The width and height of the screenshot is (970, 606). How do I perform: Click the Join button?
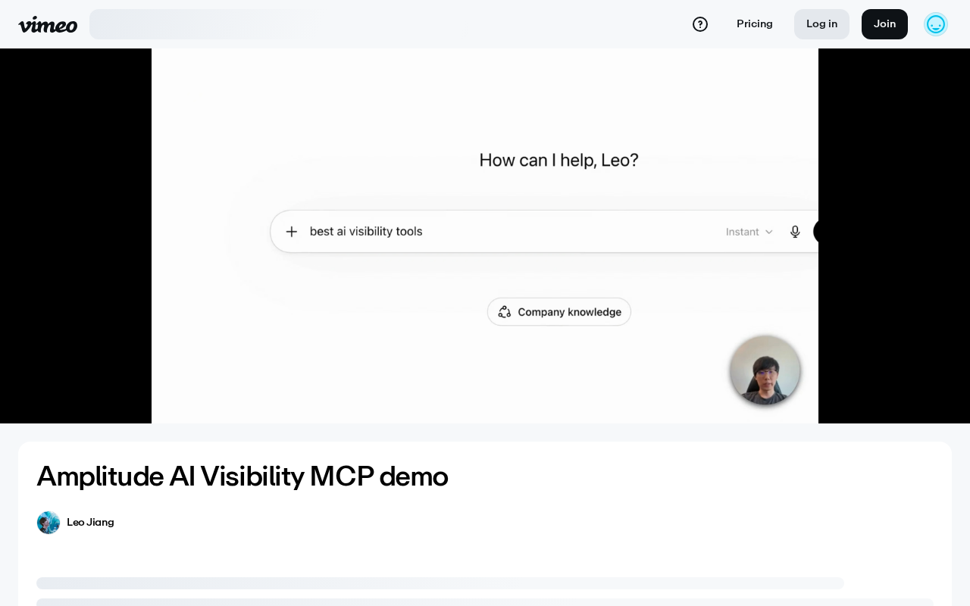[884, 24]
